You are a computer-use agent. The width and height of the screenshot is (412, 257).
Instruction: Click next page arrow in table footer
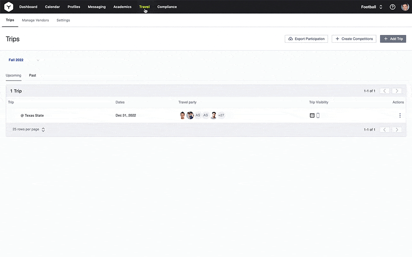(x=397, y=130)
